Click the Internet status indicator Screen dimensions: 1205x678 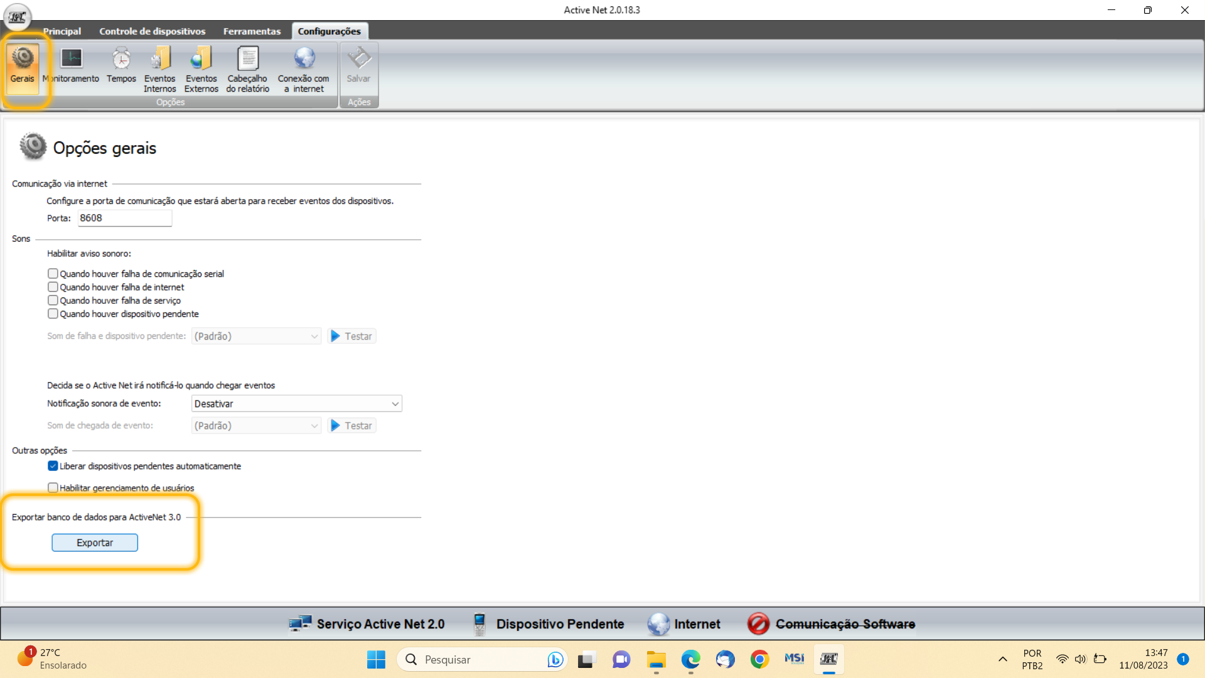click(x=684, y=624)
